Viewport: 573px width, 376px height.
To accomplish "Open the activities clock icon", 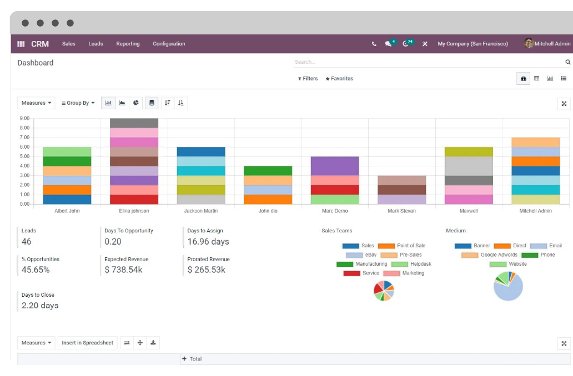I will click(406, 44).
